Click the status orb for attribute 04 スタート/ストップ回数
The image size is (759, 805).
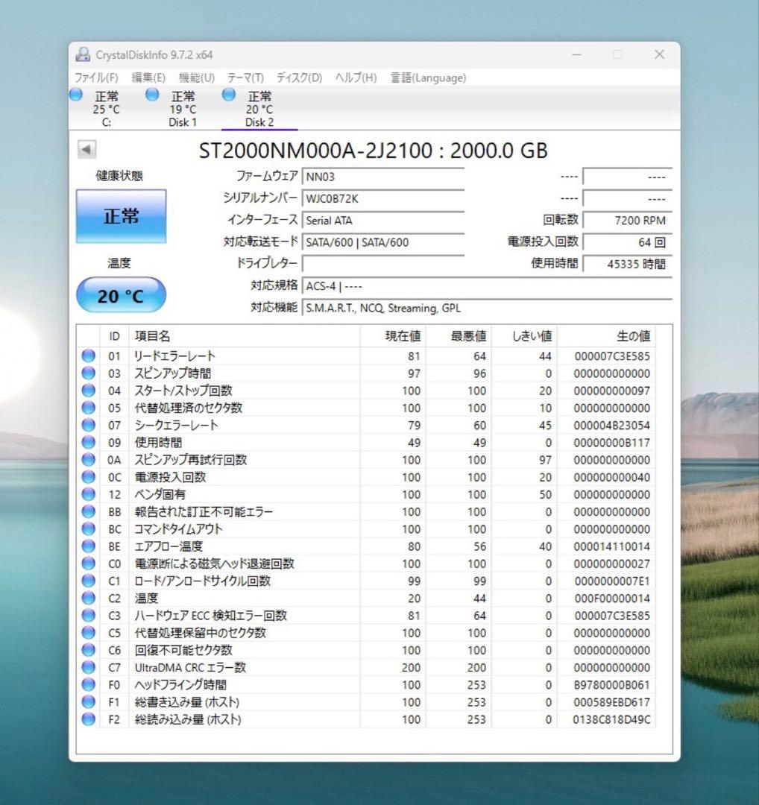point(88,390)
